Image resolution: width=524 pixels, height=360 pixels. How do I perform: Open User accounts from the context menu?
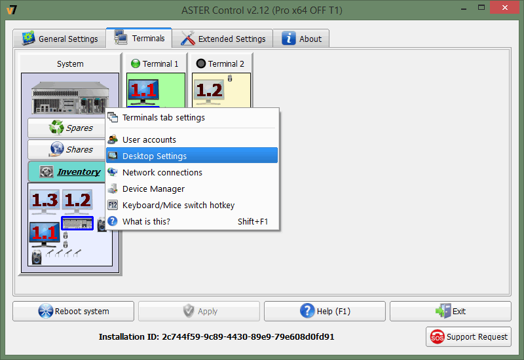click(x=192, y=139)
